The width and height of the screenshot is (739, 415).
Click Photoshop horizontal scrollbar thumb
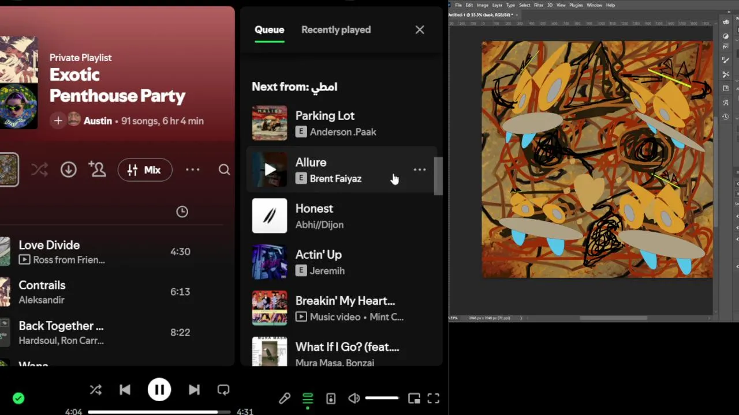tap(613, 318)
